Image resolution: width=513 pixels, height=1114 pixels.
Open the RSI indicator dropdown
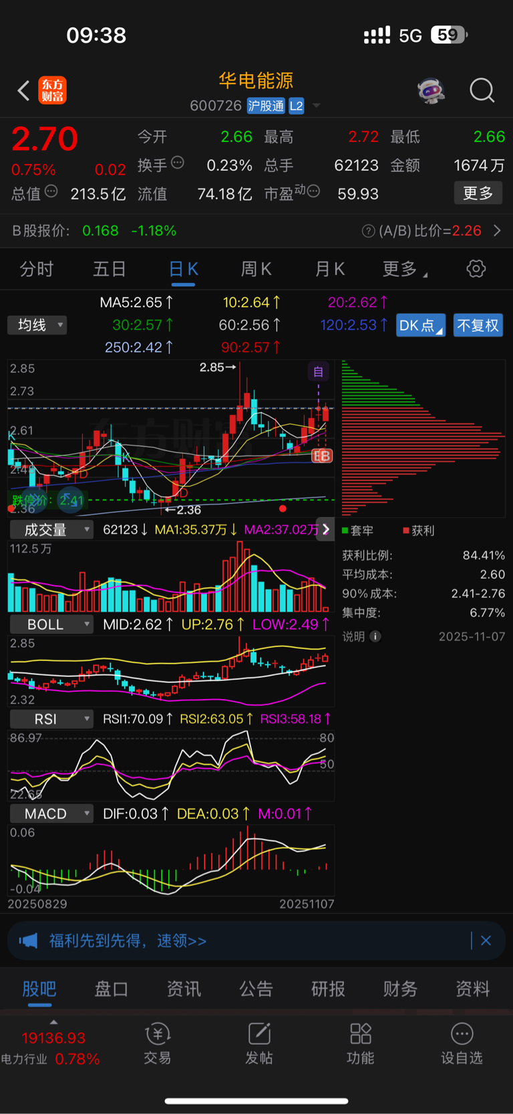point(51,719)
